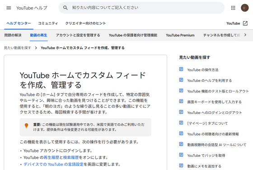Click the text YouTube アカウントにログインします
253x170 pixels.
(x=58, y=151)
